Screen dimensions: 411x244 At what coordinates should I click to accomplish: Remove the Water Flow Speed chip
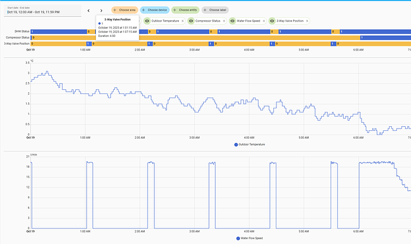tap(264, 21)
